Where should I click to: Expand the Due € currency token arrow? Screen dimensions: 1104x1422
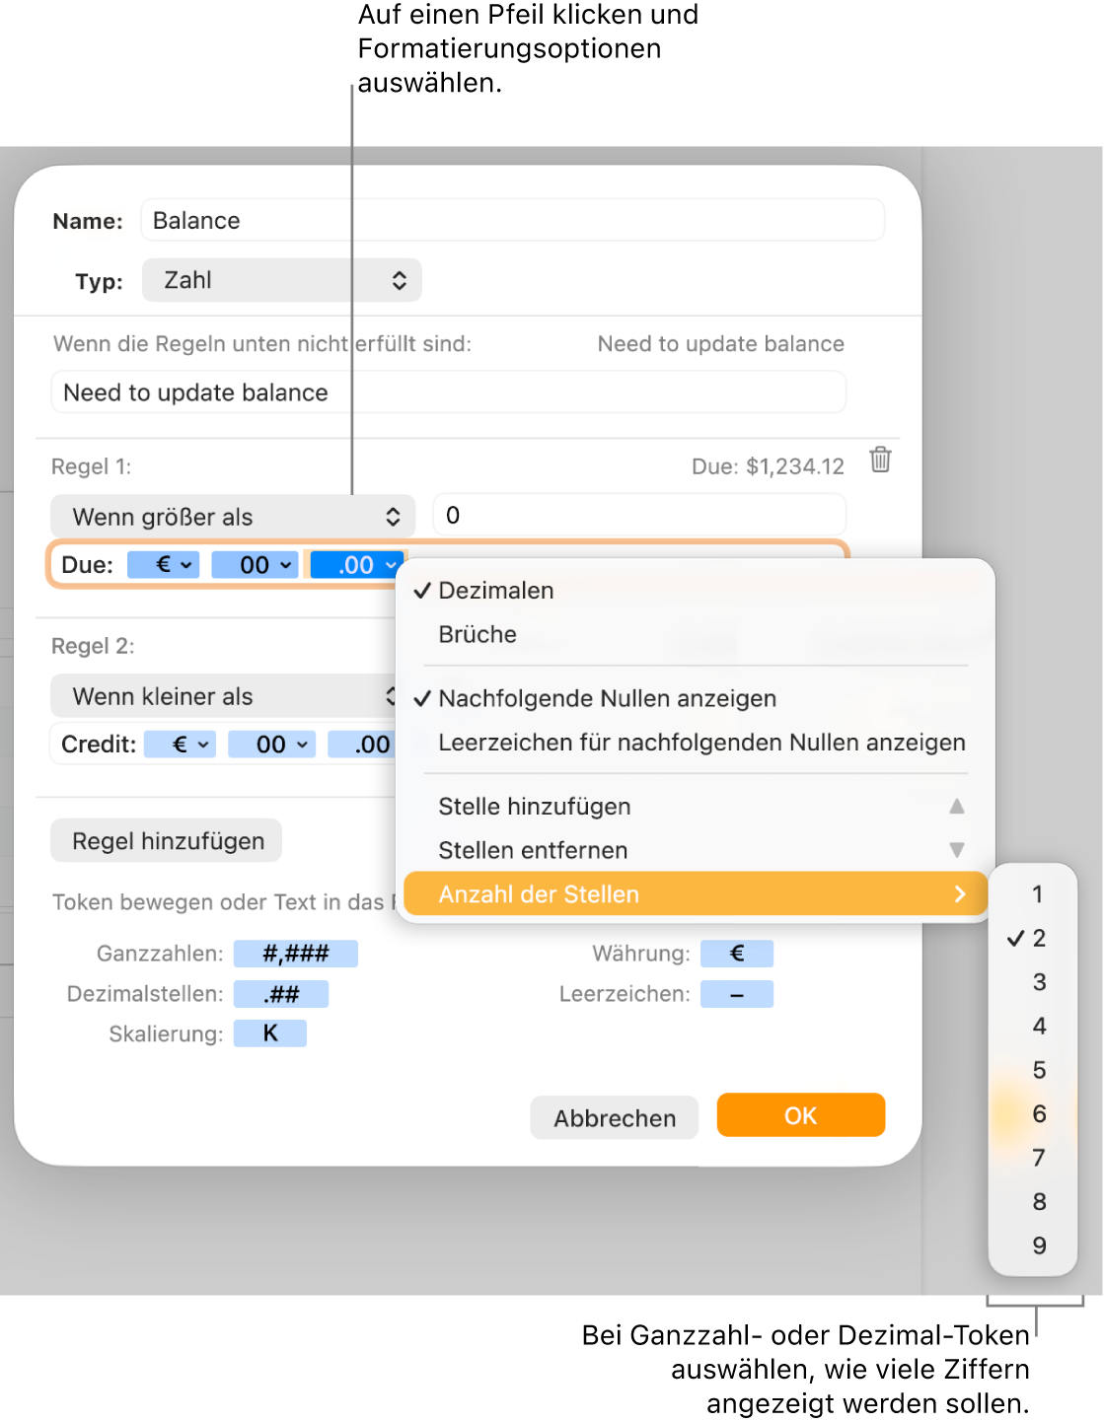pos(186,565)
